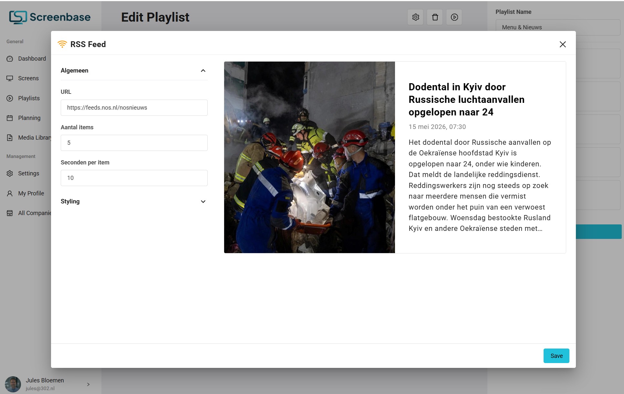
Task: Open playlist settings gear icon
Action: pos(415,17)
